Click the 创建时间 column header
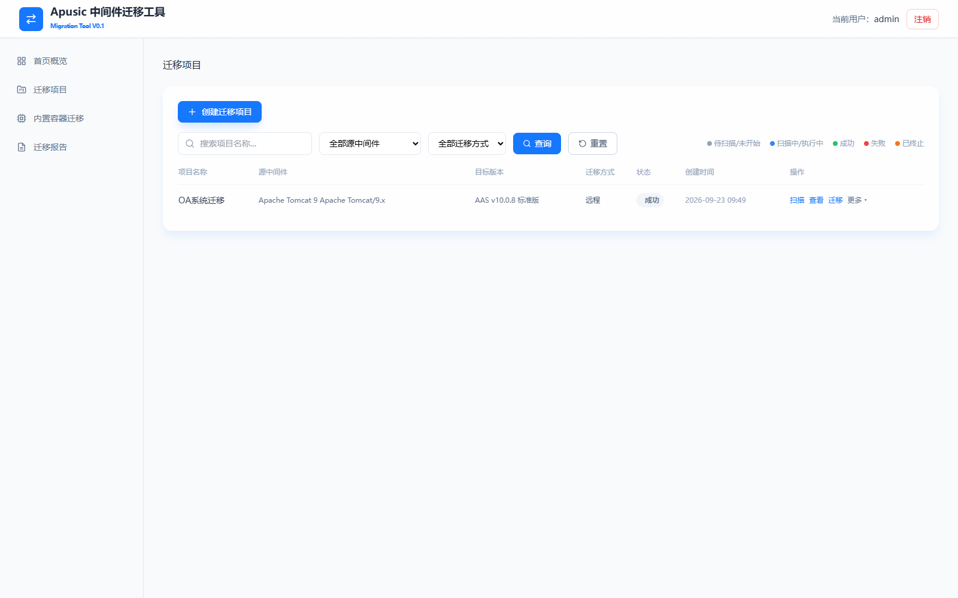 [x=699, y=172]
